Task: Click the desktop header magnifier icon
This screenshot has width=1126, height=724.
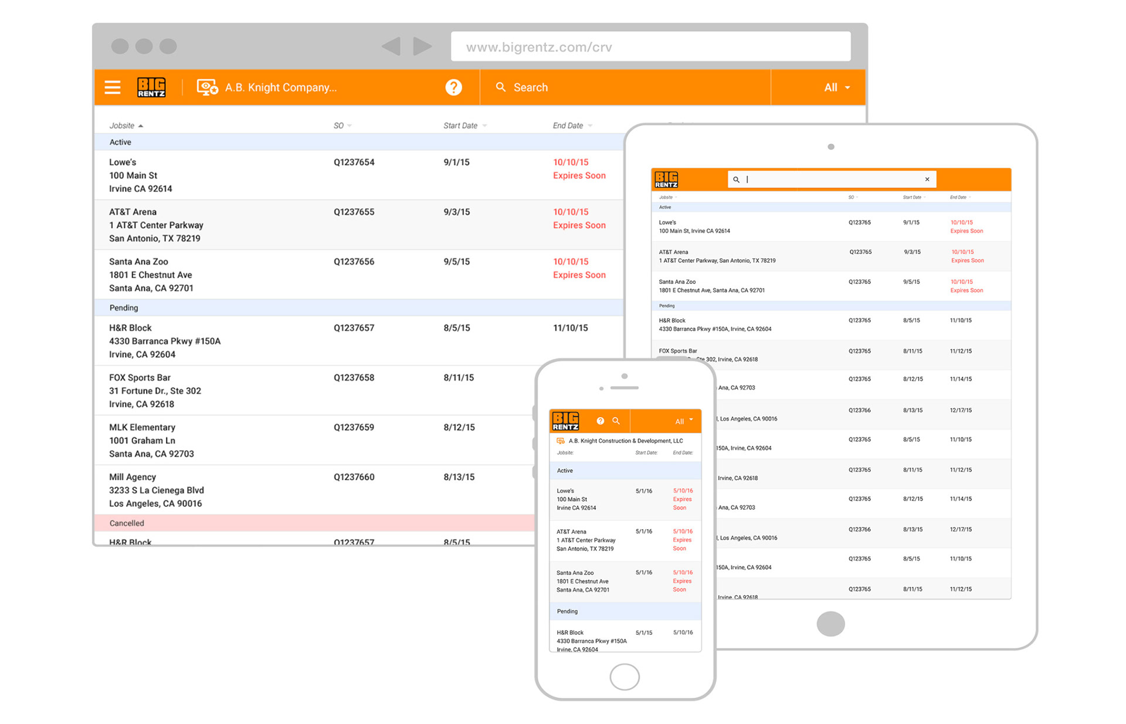Action: pos(501,87)
